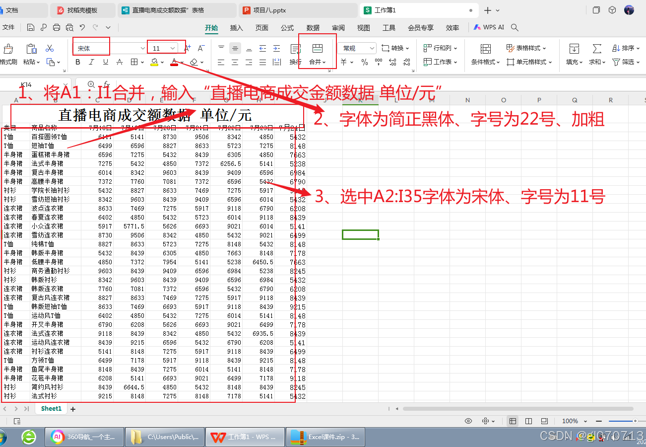646x447 pixels.
Task: Increase font size with A+ icon
Action: click(188, 48)
